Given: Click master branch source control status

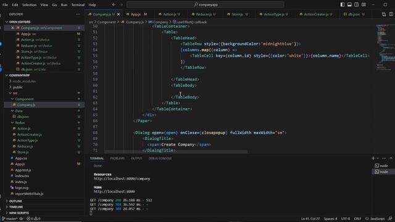Looking at the screenshot, I should 10,219.
